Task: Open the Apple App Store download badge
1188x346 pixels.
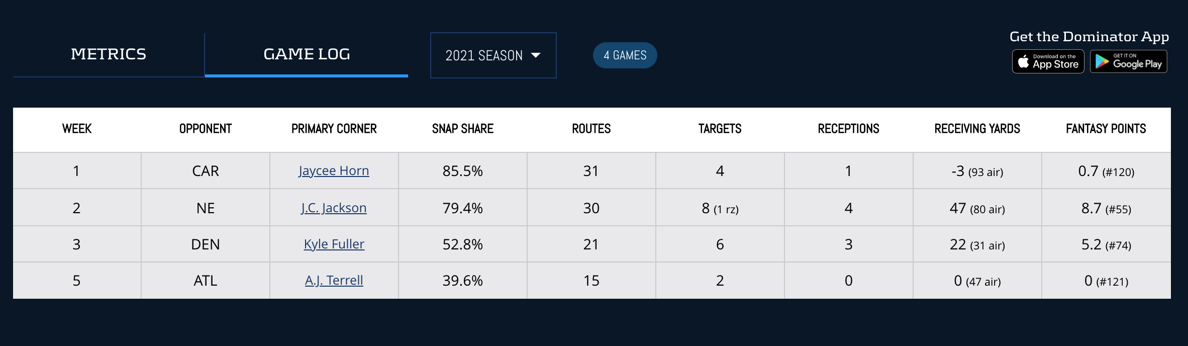Action: (1048, 62)
